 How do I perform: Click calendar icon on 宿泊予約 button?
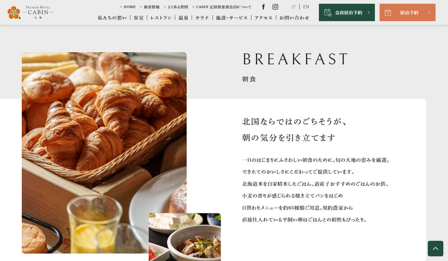[x=388, y=12]
